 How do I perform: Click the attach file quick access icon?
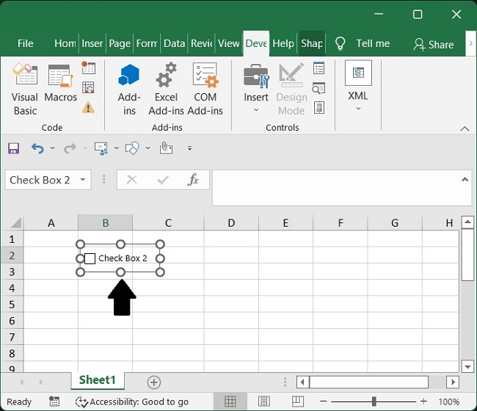166,148
